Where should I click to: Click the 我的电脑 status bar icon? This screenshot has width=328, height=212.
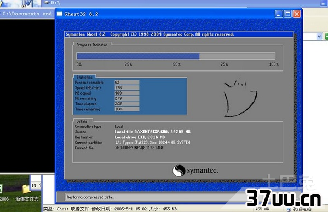tap(289, 209)
